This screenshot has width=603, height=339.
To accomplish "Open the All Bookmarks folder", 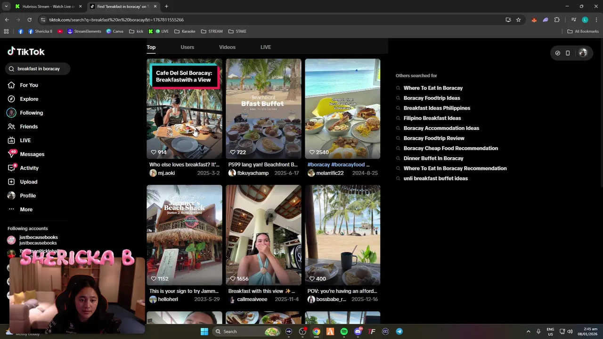I will click(583, 32).
